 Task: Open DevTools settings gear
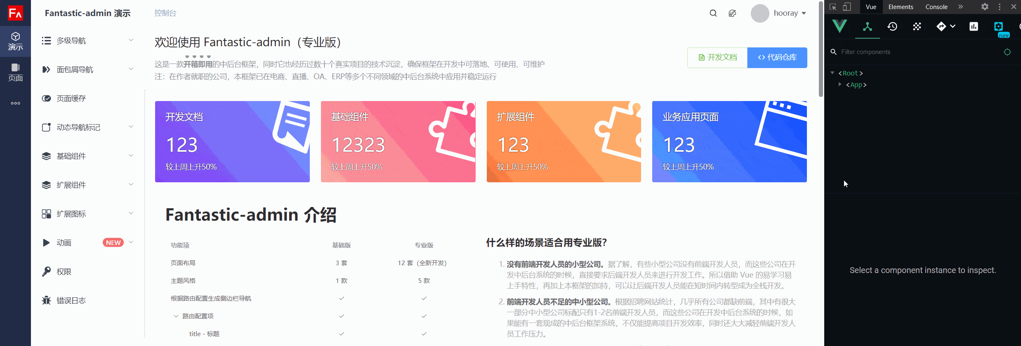(x=985, y=7)
